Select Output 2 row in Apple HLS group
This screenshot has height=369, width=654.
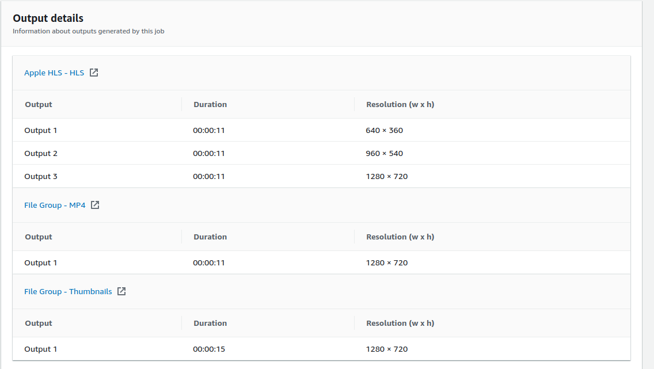[41, 153]
